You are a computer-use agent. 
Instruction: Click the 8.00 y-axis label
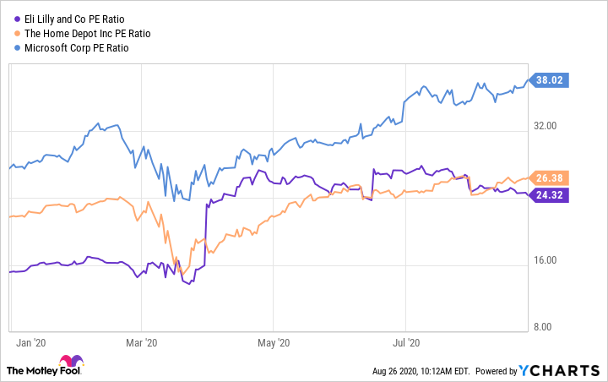[548, 327]
